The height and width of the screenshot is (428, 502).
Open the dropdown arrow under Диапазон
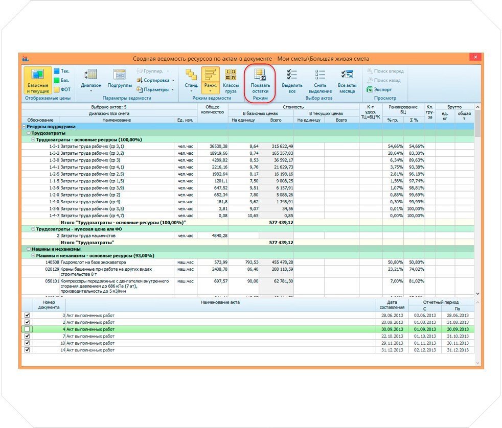[x=91, y=91]
